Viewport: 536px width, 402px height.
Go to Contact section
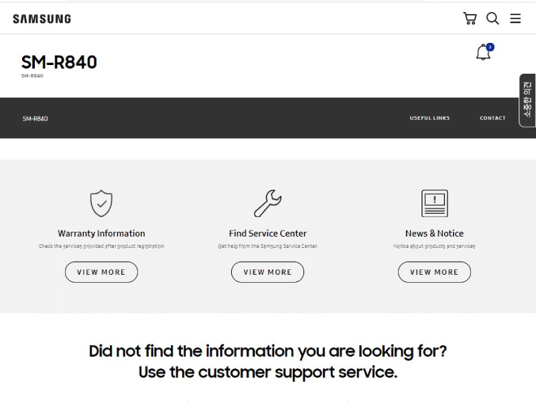click(492, 118)
